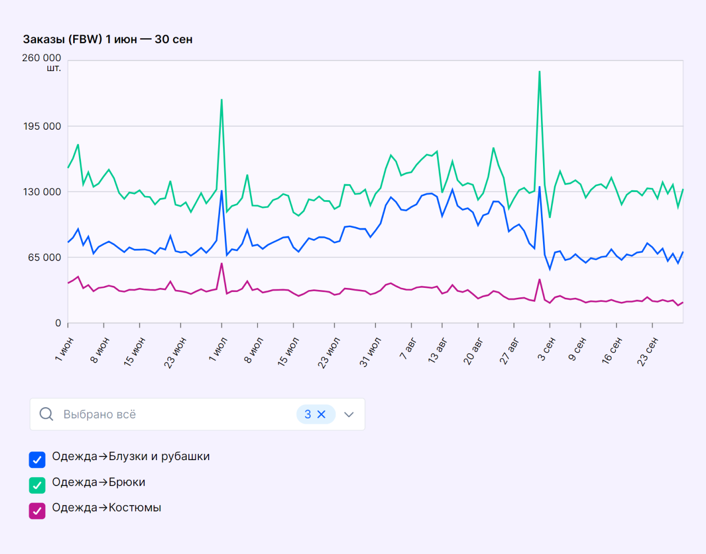
Task: Click the Одежда→Костюмы legend label
Action: pyautogui.click(x=106, y=508)
